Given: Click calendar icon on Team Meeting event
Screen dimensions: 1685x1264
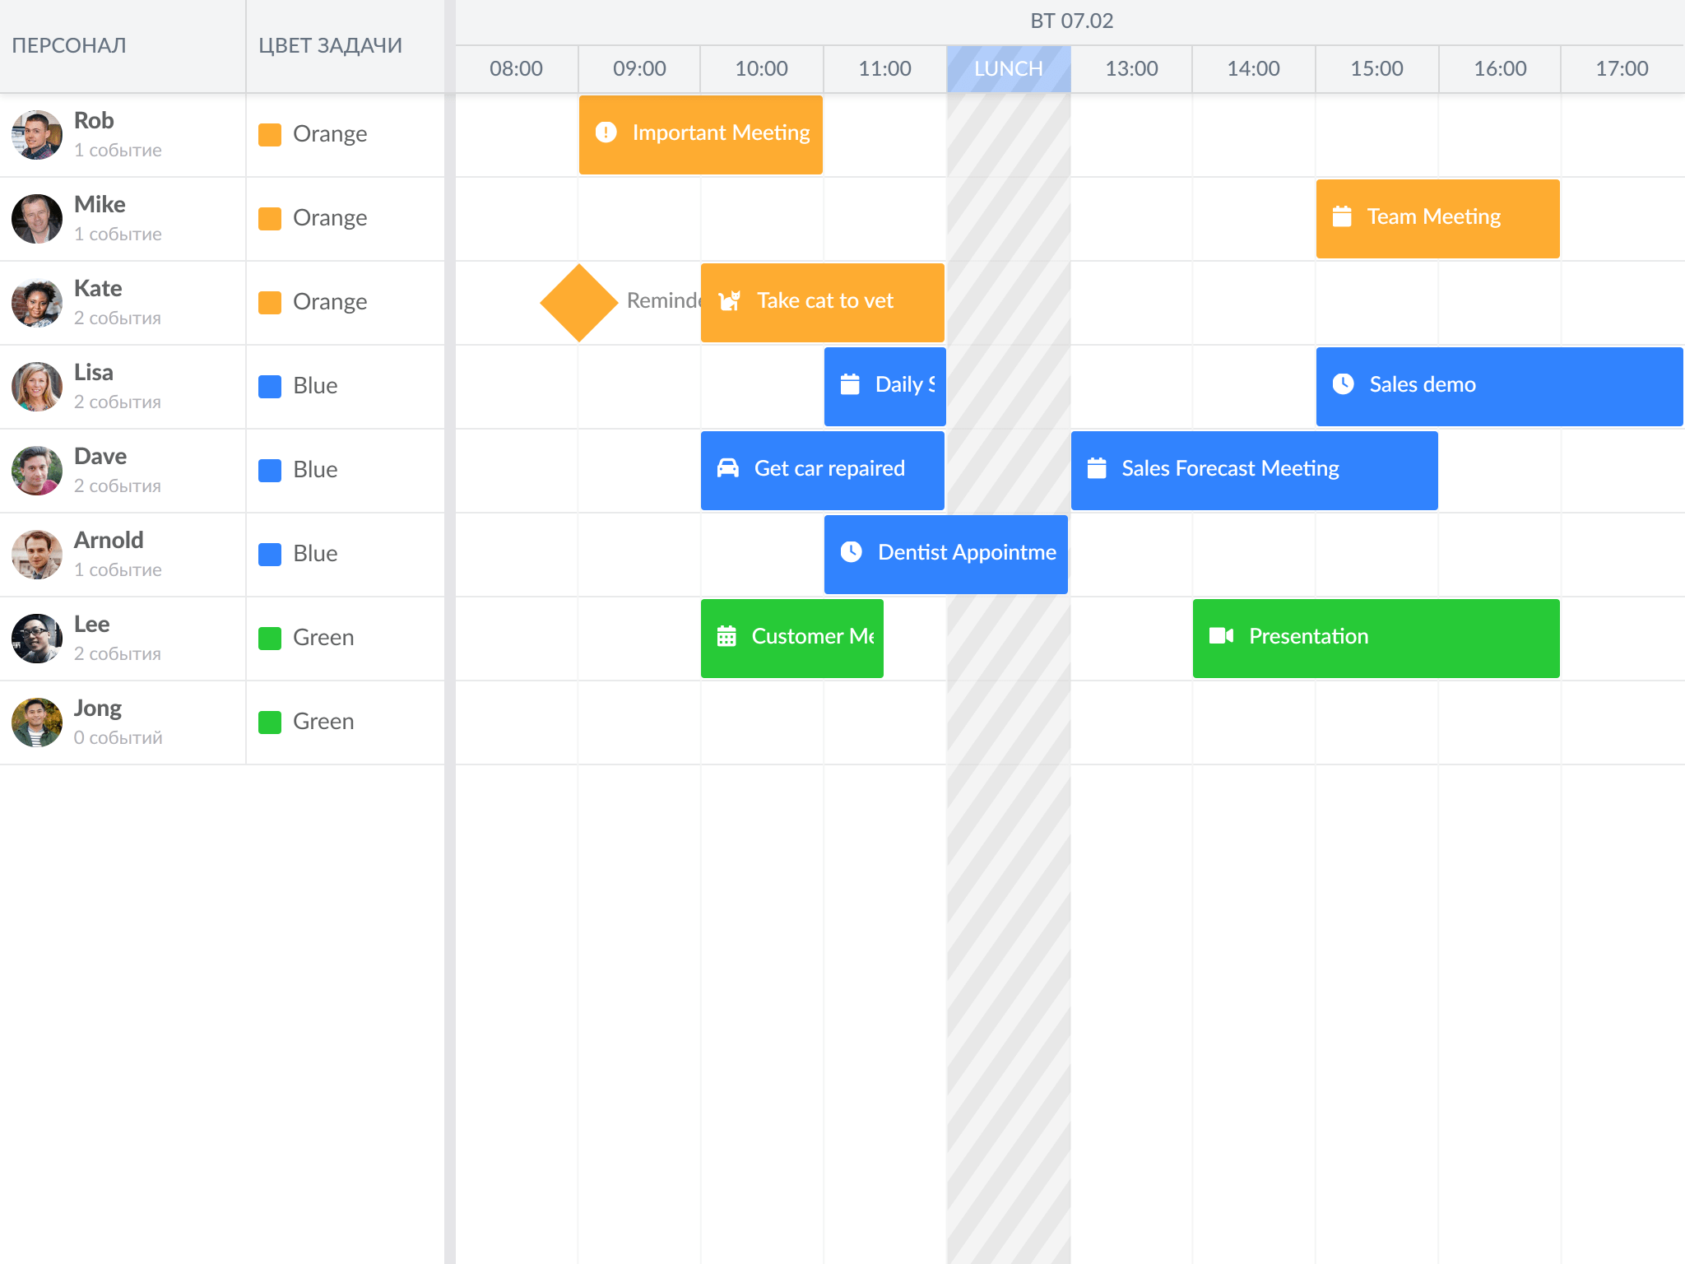Looking at the screenshot, I should pos(1342,216).
